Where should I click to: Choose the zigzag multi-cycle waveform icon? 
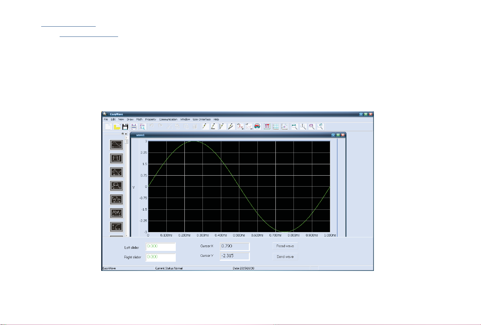[x=117, y=213]
